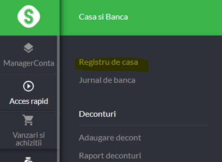This screenshot has height=162, width=222.
Task: Click the ManagerConta layers icon
Action: pyautogui.click(x=28, y=48)
